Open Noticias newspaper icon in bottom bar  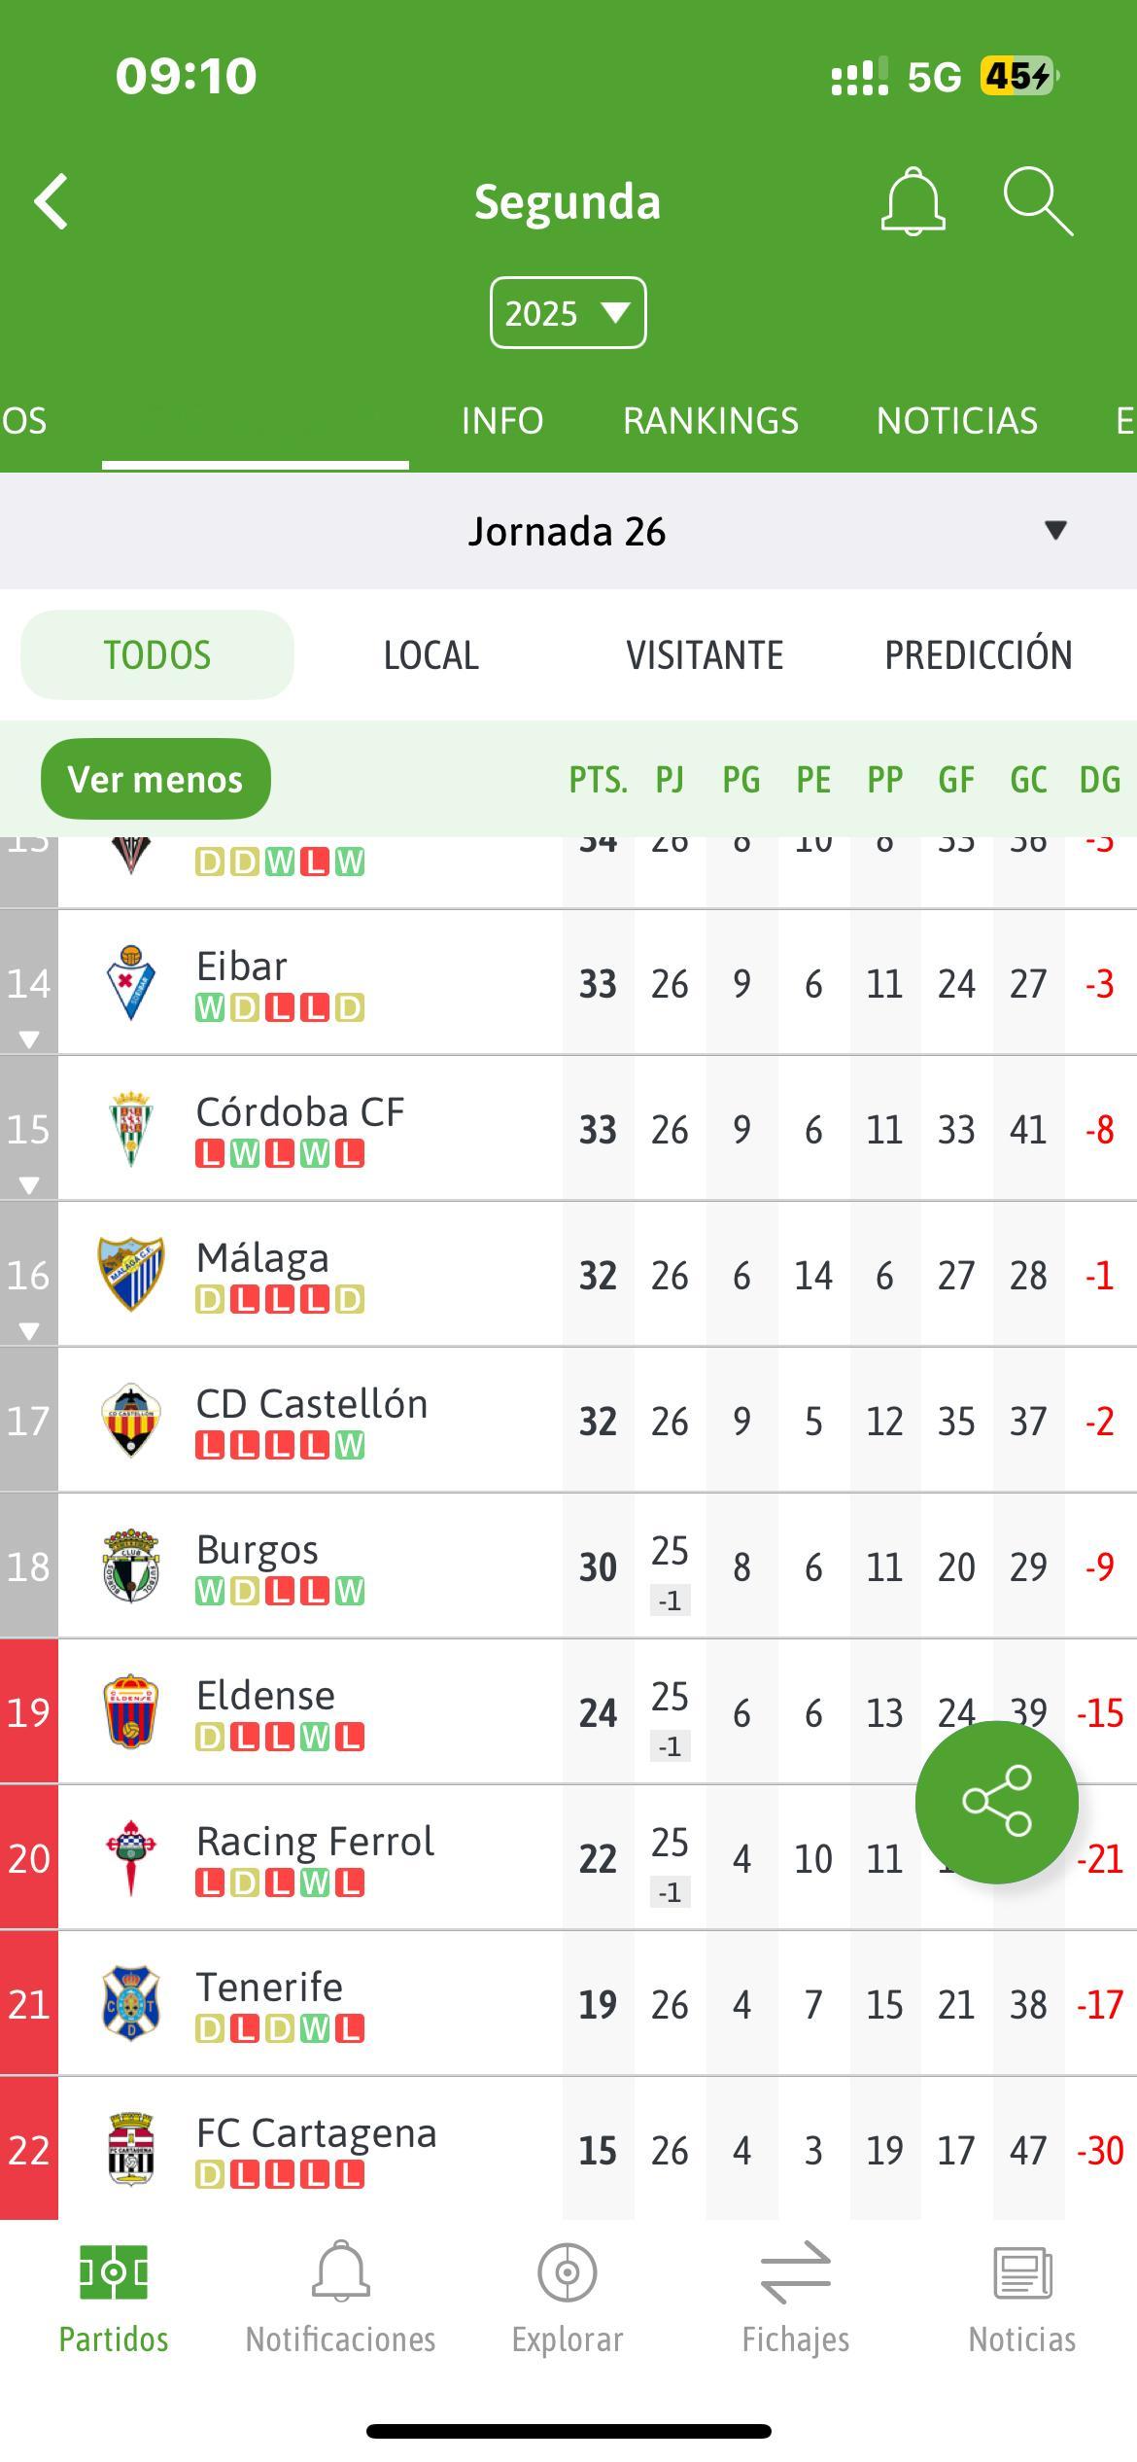tap(1022, 2272)
